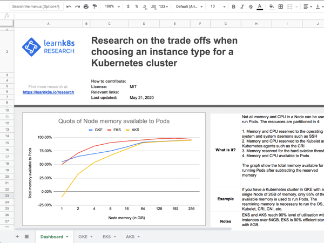The width and height of the screenshot is (324, 243).
Task: Click 'Node memory (in GiB)' axis label
Action: [x=126, y=218]
